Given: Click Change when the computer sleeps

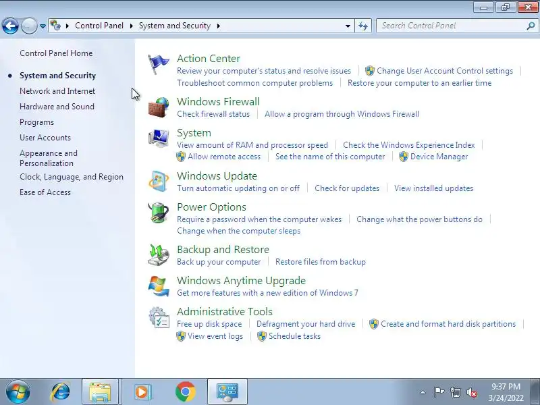Looking at the screenshot, I should pos(239,231).
